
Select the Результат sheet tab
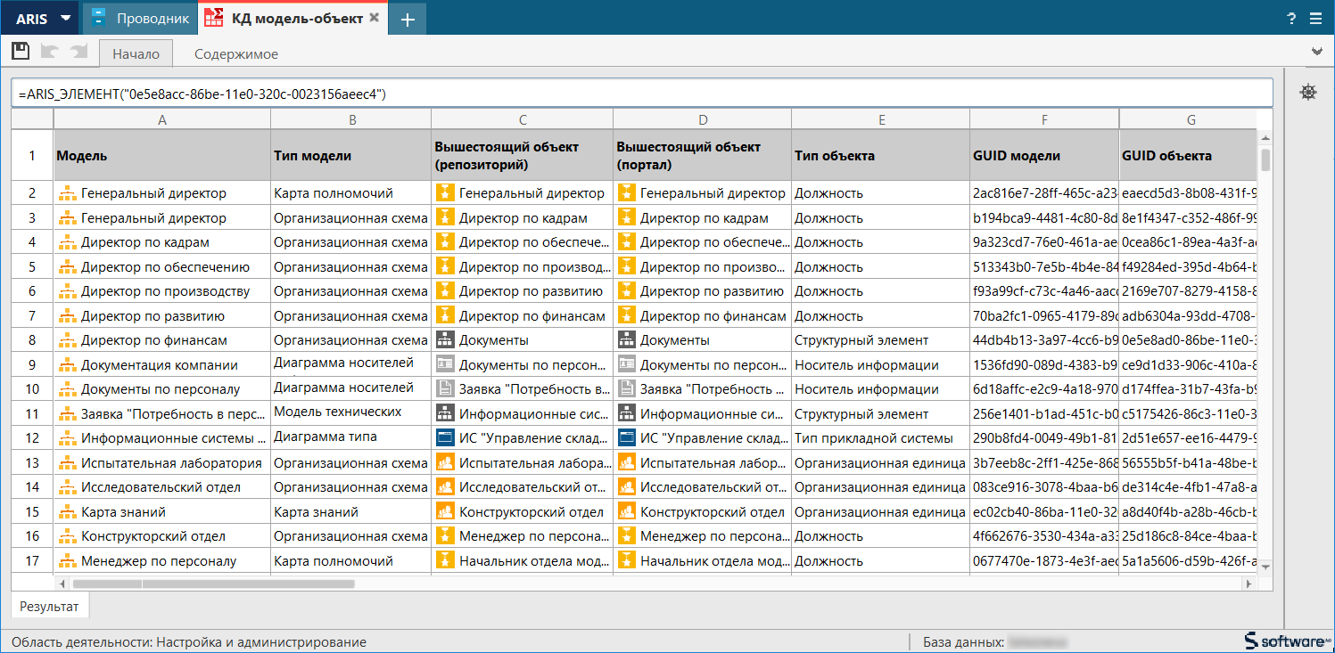pos(50,607)
